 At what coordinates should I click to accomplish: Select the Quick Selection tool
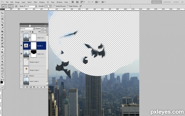coord(2,22)
